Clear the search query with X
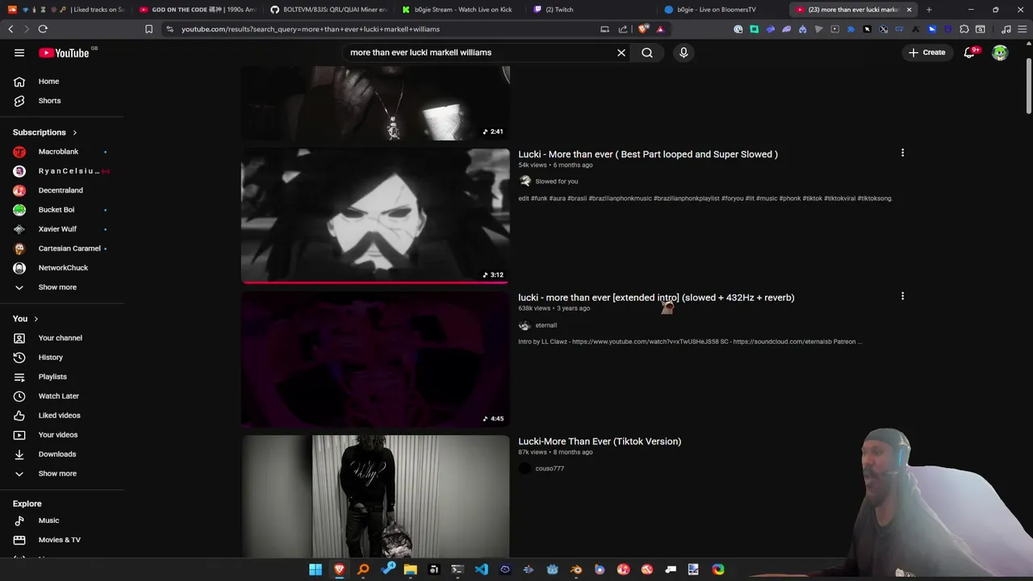1033x581 pixels. pyautogui.click(x=621, y=52)
